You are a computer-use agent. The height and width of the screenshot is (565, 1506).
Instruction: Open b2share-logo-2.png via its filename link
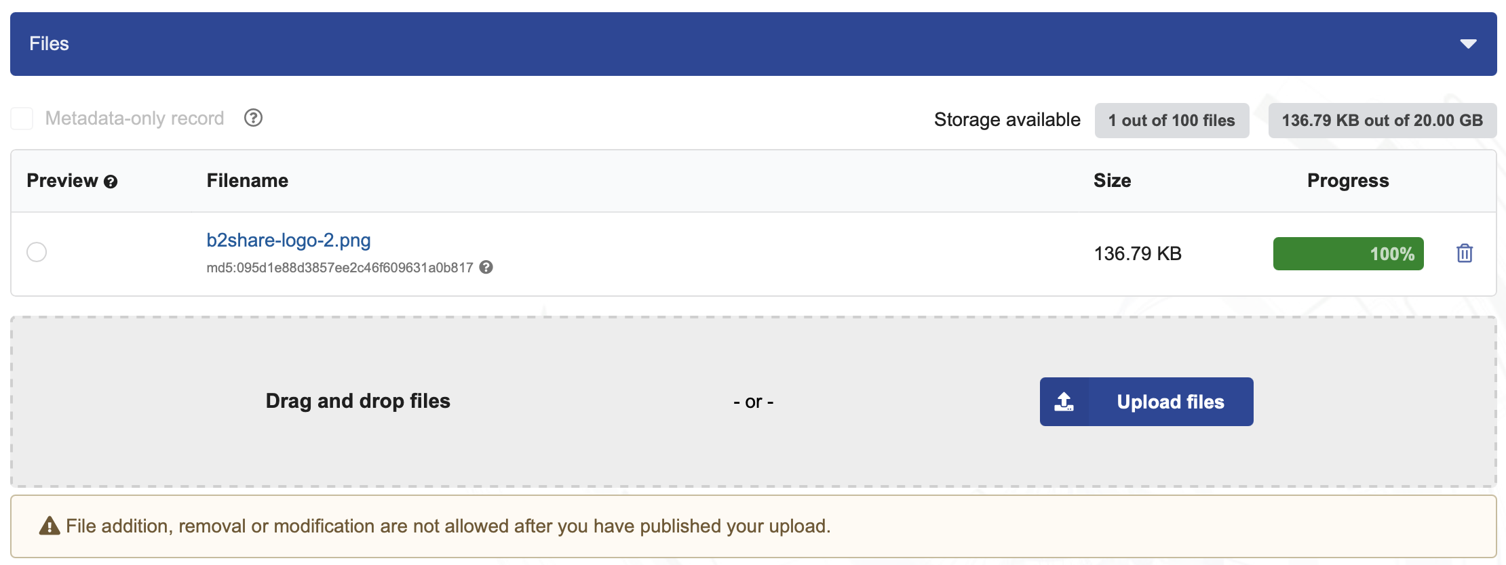click(x=288, y=240)
